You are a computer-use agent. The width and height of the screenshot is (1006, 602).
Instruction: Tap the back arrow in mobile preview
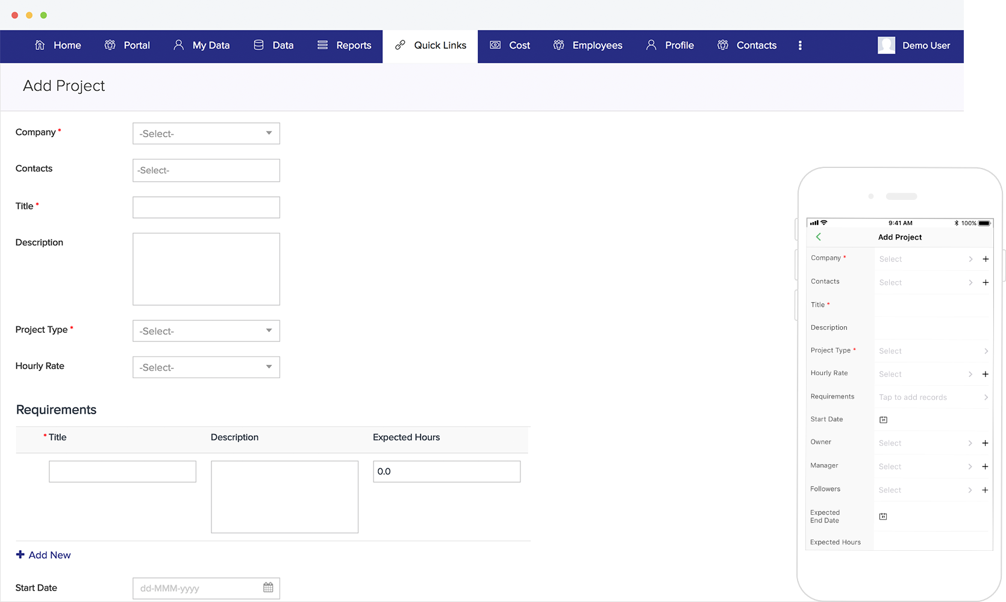(818, 237)
